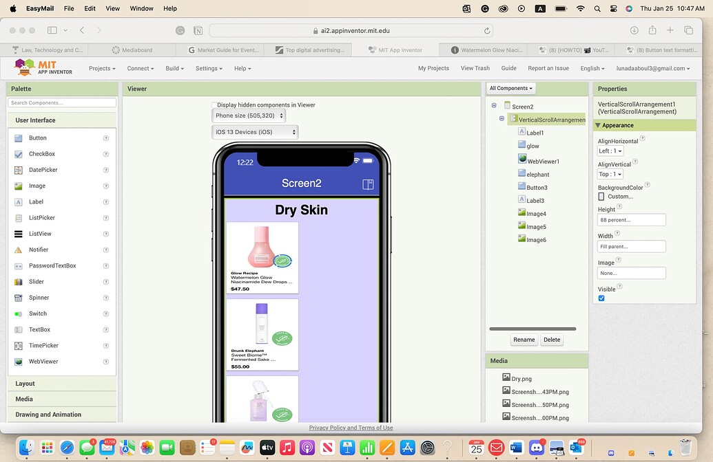Open Music app from the Dock
Image resolution: width=713 pixels, height=462 pixels.
pos(287,448)
